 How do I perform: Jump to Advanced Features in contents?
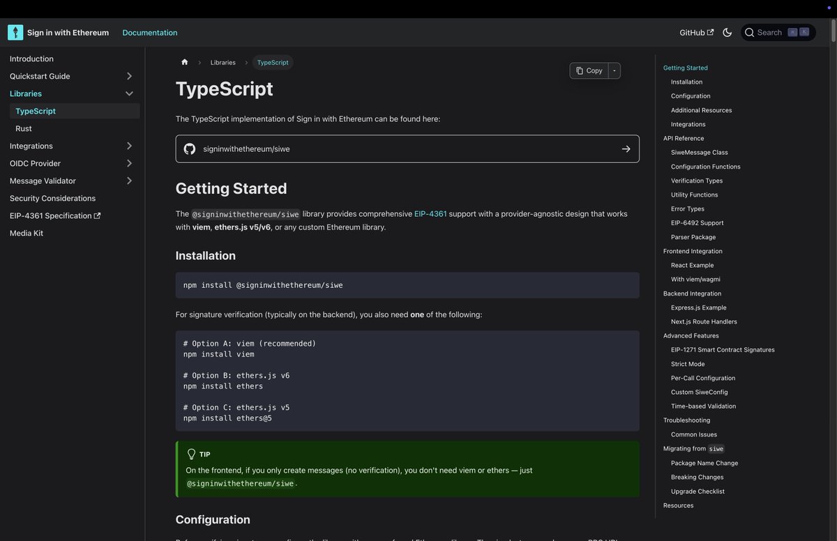(691, 336)
